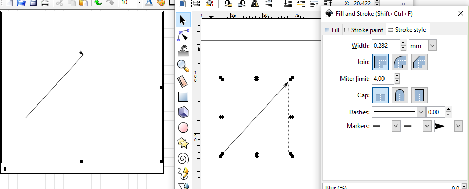469x189 pixels.
Task: Open the end marker arrow dropdown
Action: pyautogui.click(x=449, y=126)
